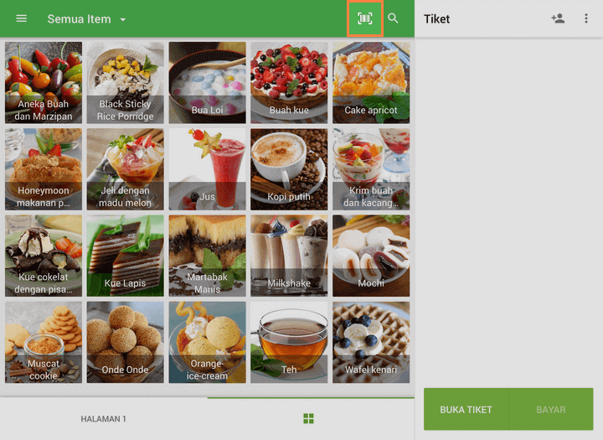Add a customer to the ticket
The height and width of the screenshot is (440, 603).
pos(558,18)
